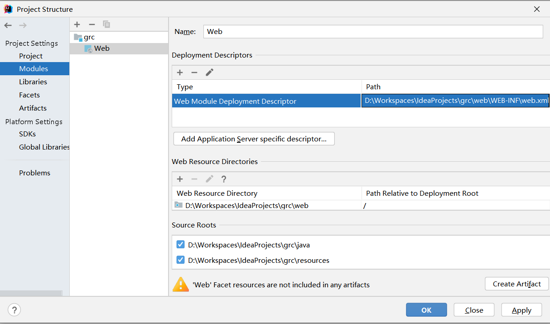Click the Name input field
The image size is (550, 324).
point(373,31)
